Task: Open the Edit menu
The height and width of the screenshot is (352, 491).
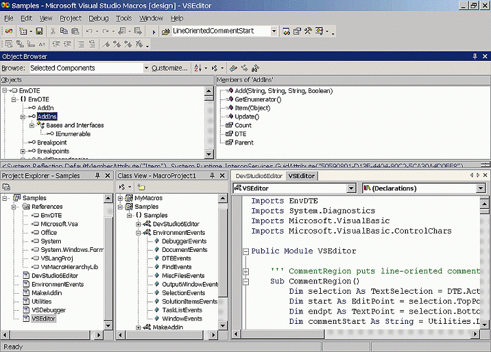Action: 26,18
